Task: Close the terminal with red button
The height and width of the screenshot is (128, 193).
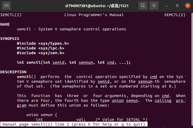Action: click(x=187, y=6)
